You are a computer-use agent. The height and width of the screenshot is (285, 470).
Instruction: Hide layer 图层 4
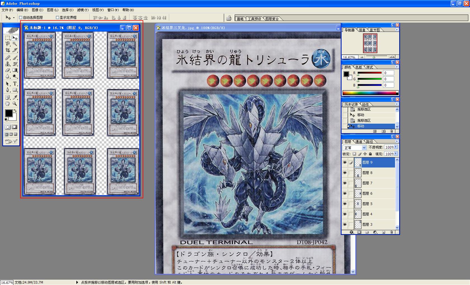[x=345, y=214]
